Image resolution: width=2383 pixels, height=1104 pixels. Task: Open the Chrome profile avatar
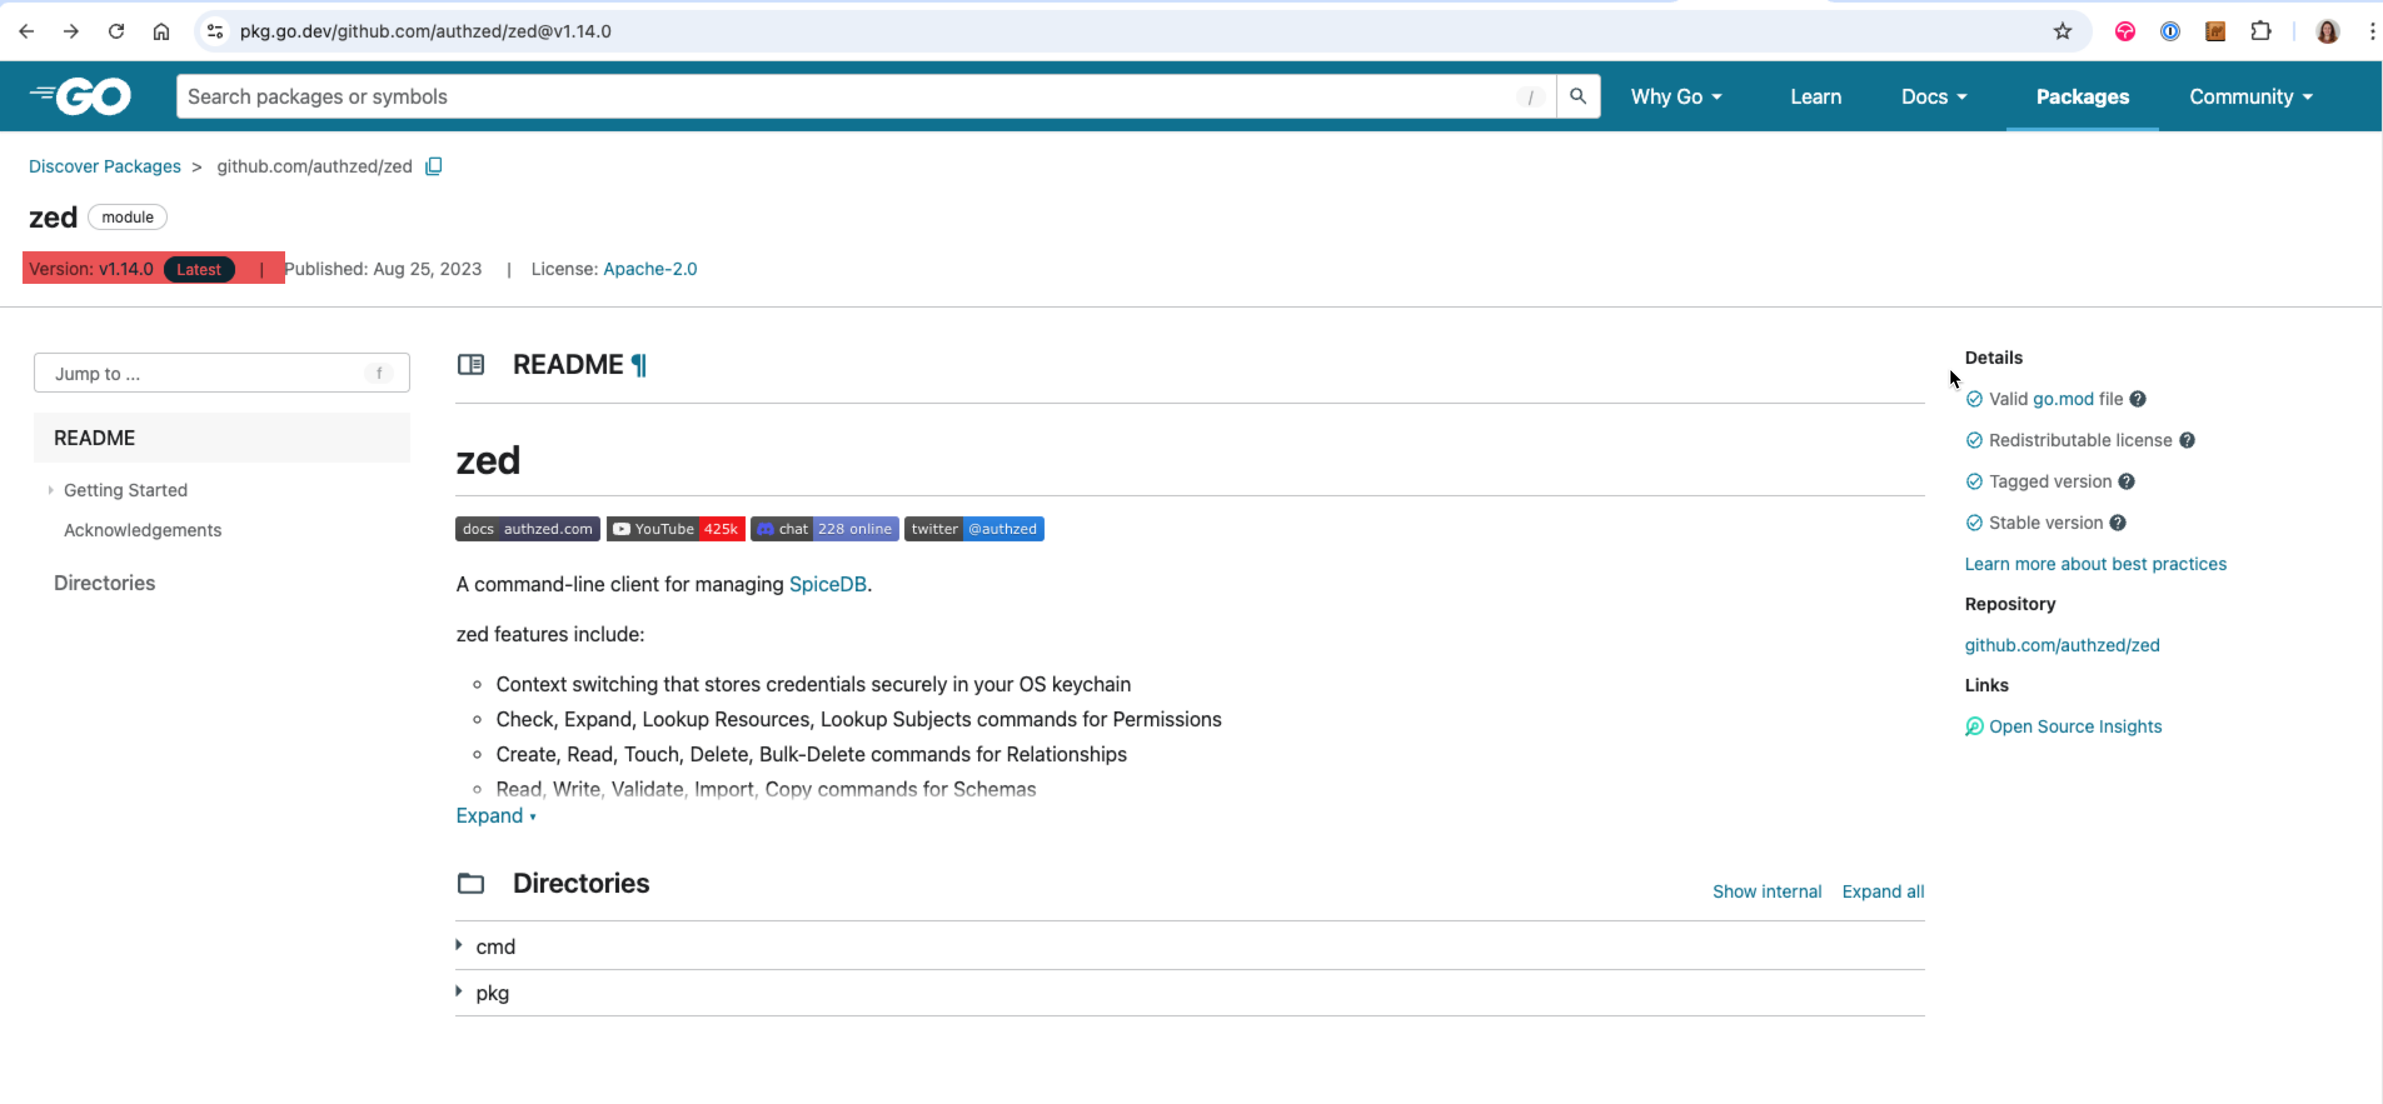[x=2327, y=31]
